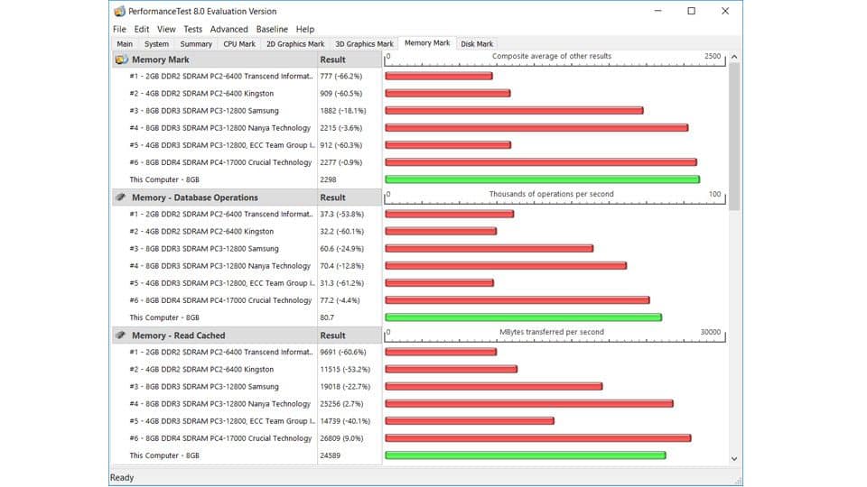Select result value 777 (-66.2%)
The width and height of the screenshot is (867, 487).
point(341,76)
